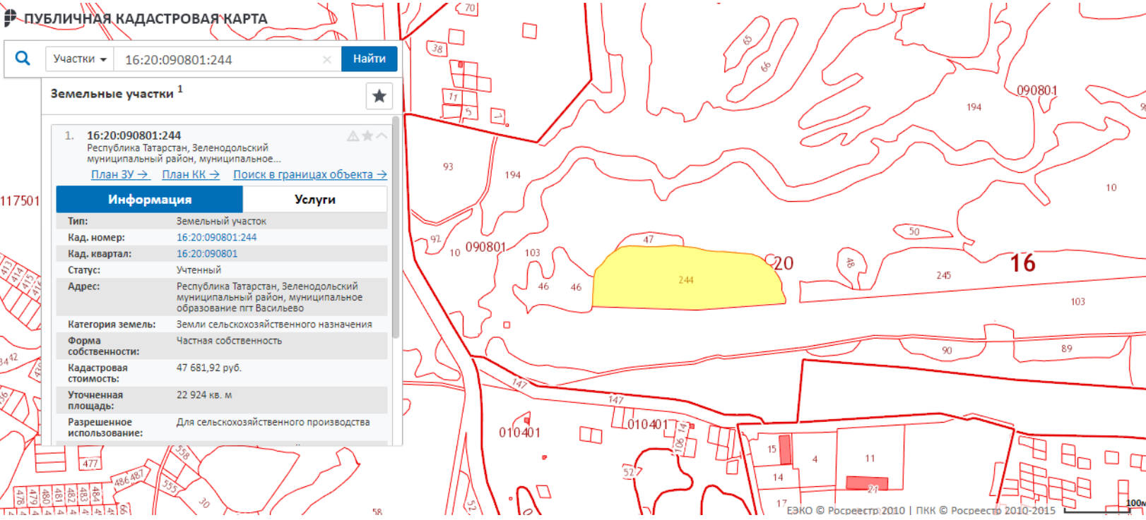The width and height of the screenshot is (1146, 520).
Task: Switch to the Услуги tab
Action: pos(314,200)
